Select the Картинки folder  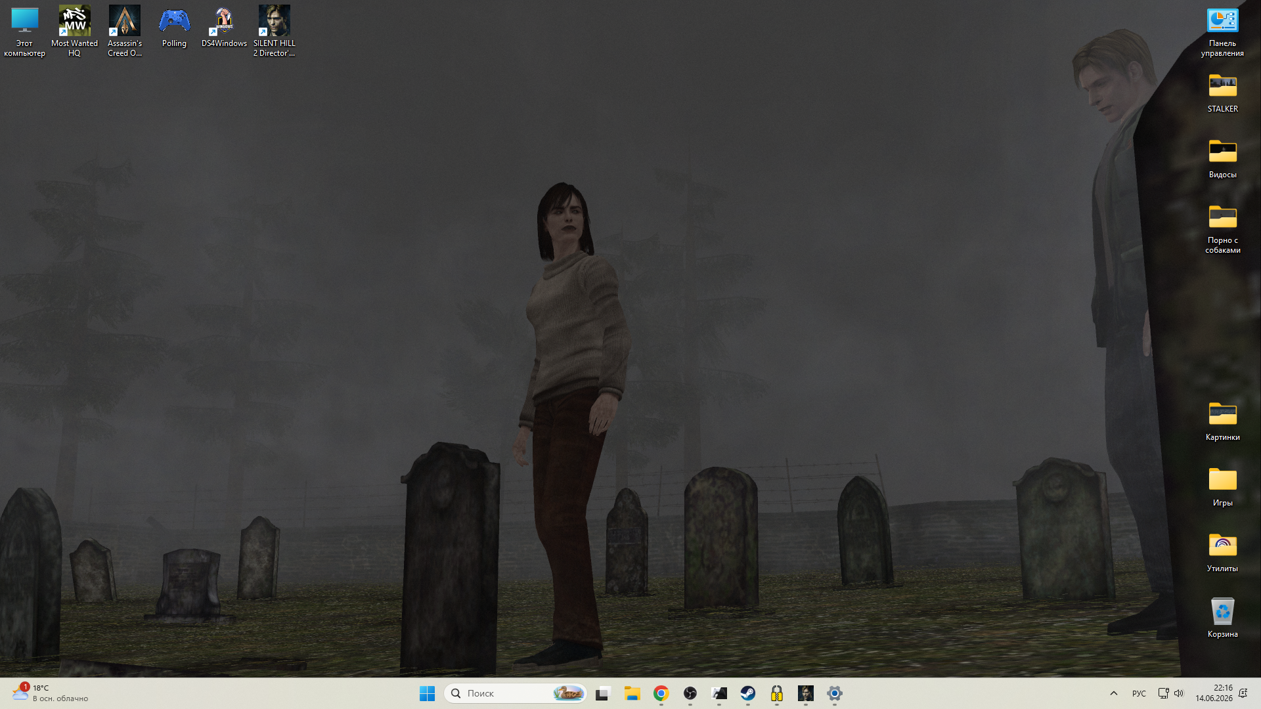pyautogui.click(x=1222, y=421)
